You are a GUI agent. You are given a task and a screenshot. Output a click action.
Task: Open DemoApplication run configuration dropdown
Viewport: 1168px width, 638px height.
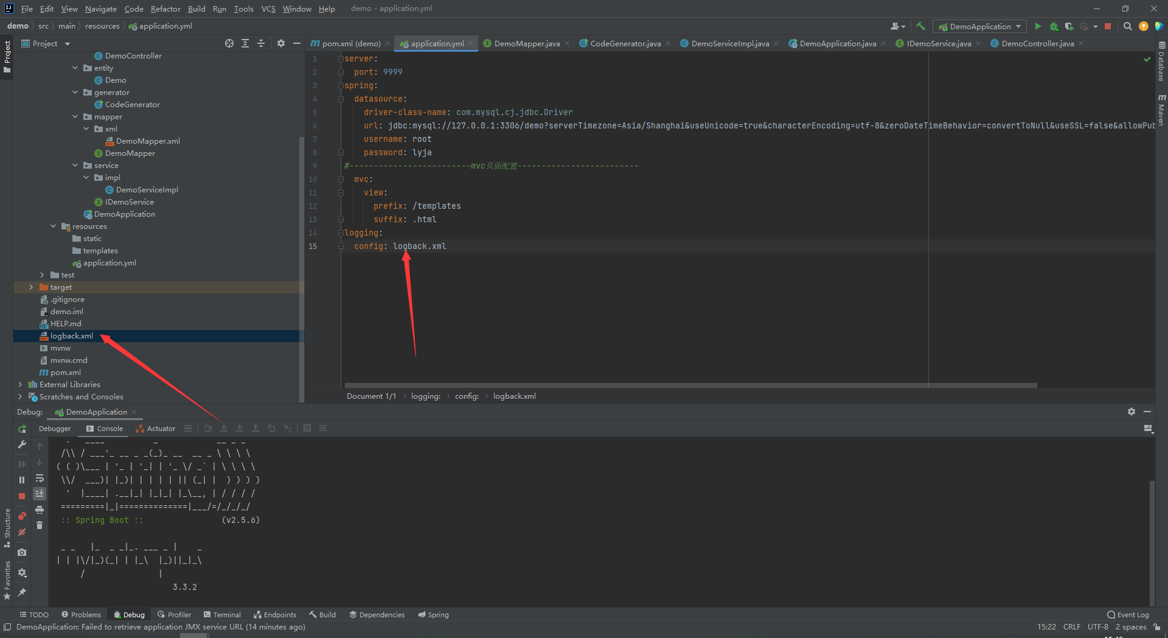tap(979, 26)
